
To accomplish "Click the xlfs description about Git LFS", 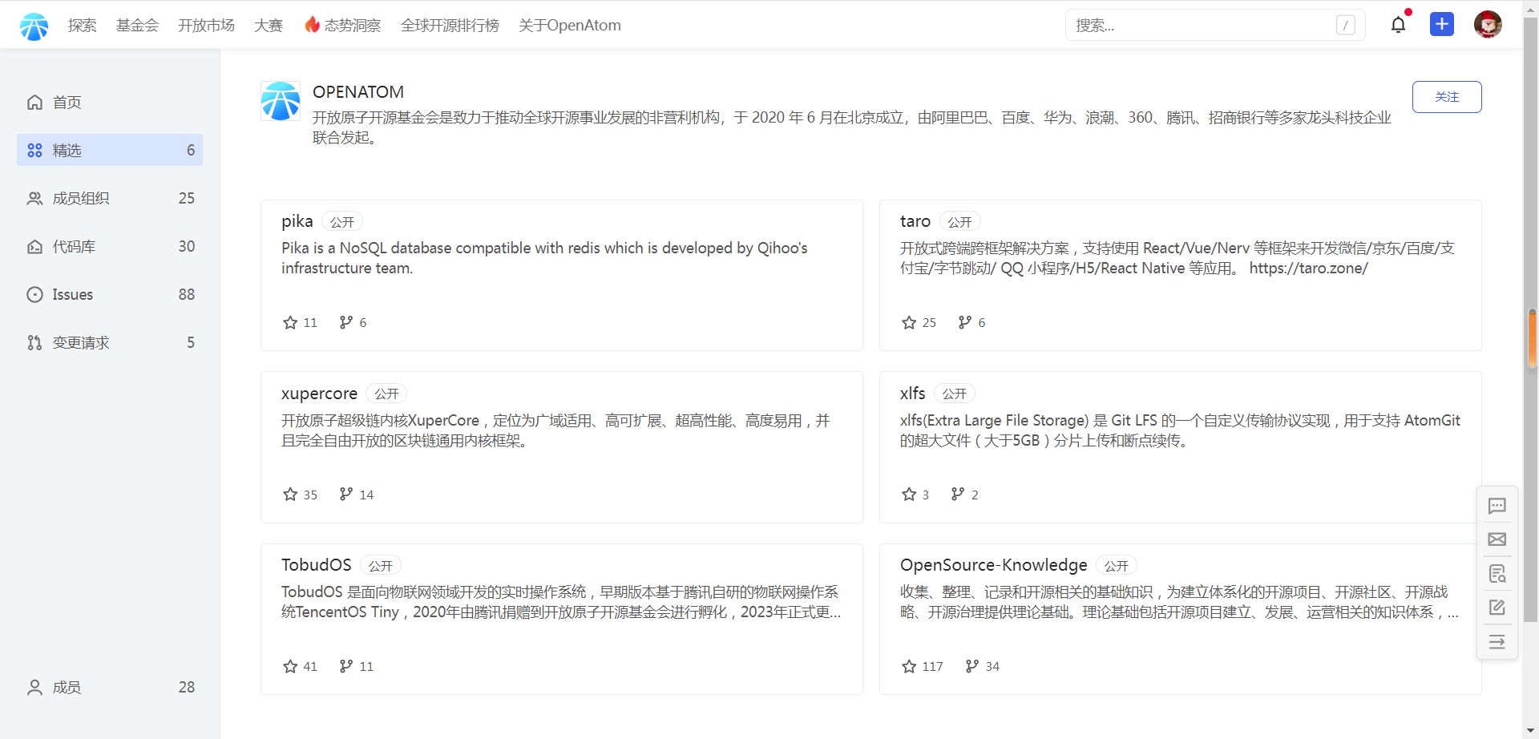I will pyautogui.click(x=1180, y=430).
